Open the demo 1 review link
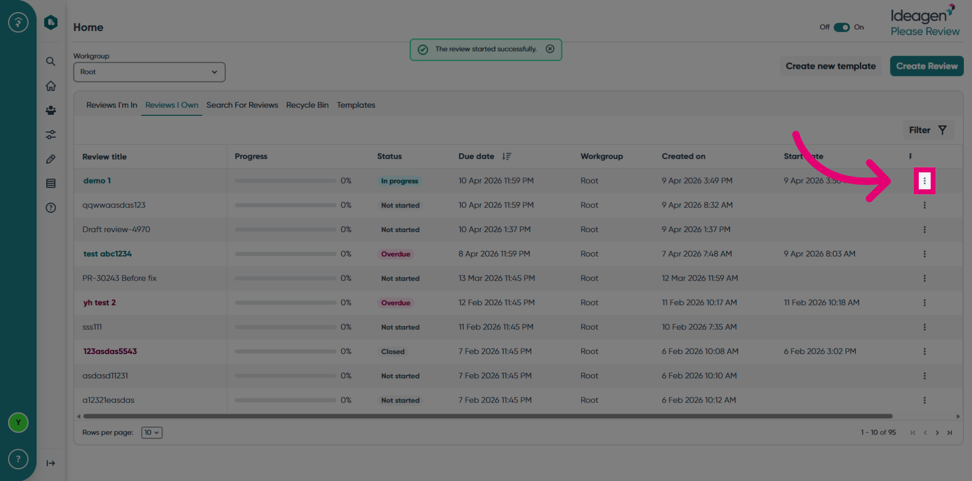 point(97,181)
